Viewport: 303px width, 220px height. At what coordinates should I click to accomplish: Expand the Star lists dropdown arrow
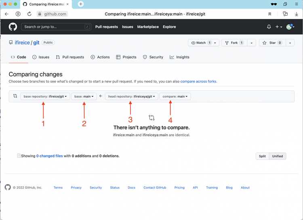[x=290, y=43]
